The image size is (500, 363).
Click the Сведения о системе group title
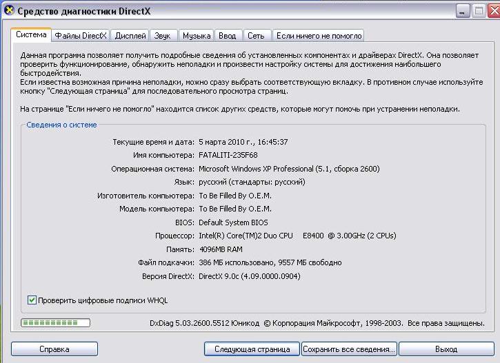(x=61, y=125)
